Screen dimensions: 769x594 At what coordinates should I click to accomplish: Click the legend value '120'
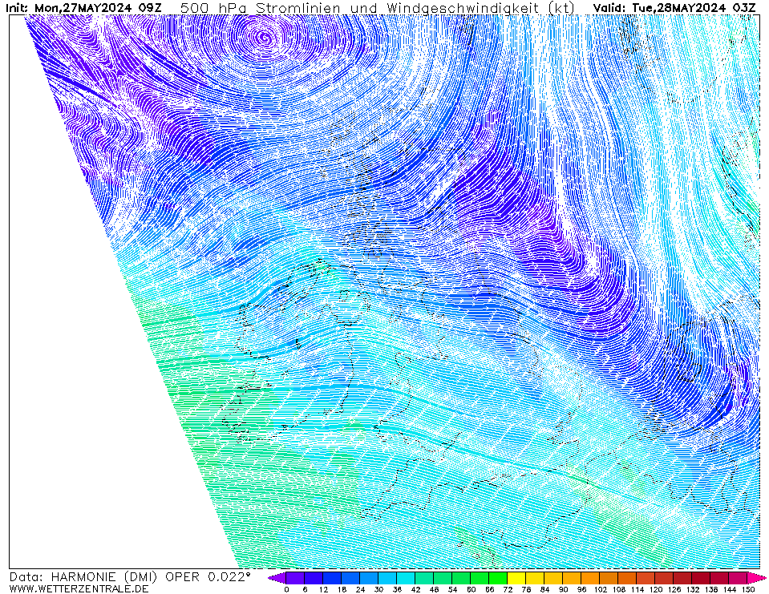(x=656, y=589)
